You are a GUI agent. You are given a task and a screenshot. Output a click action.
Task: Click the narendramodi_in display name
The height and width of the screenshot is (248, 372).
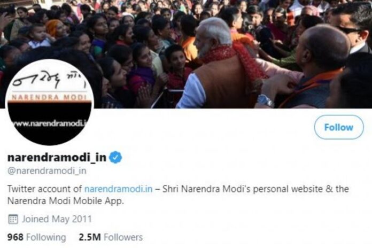tap(57, 157)
